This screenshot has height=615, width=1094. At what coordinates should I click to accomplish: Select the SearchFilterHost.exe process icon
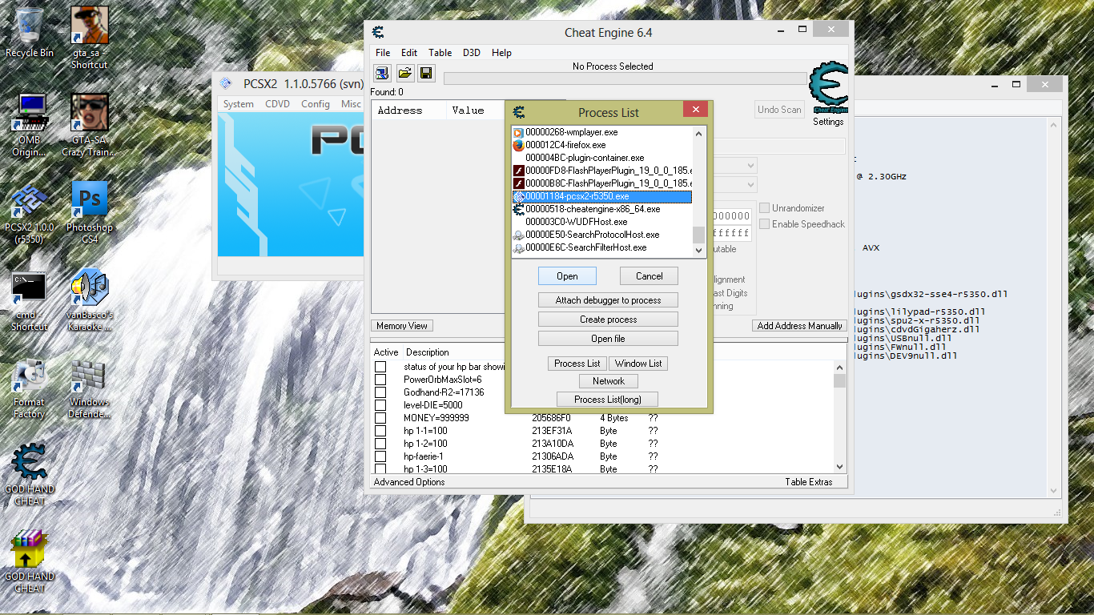click(x=518, y=247)
